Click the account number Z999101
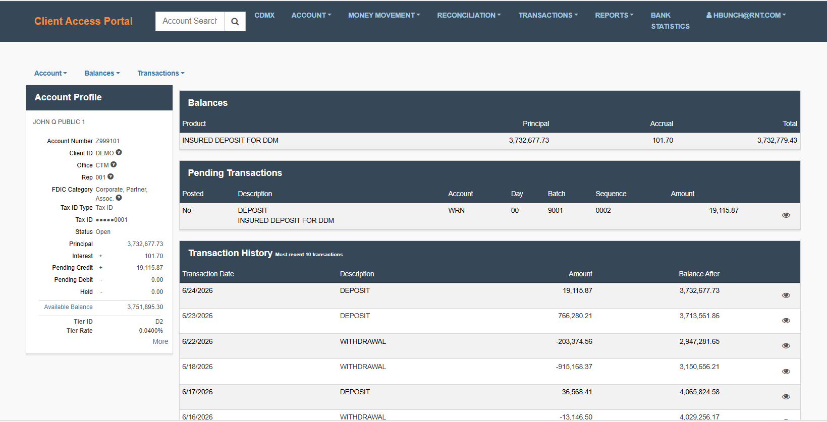Screen dimensions: 827x422 (x=107, y=141)
